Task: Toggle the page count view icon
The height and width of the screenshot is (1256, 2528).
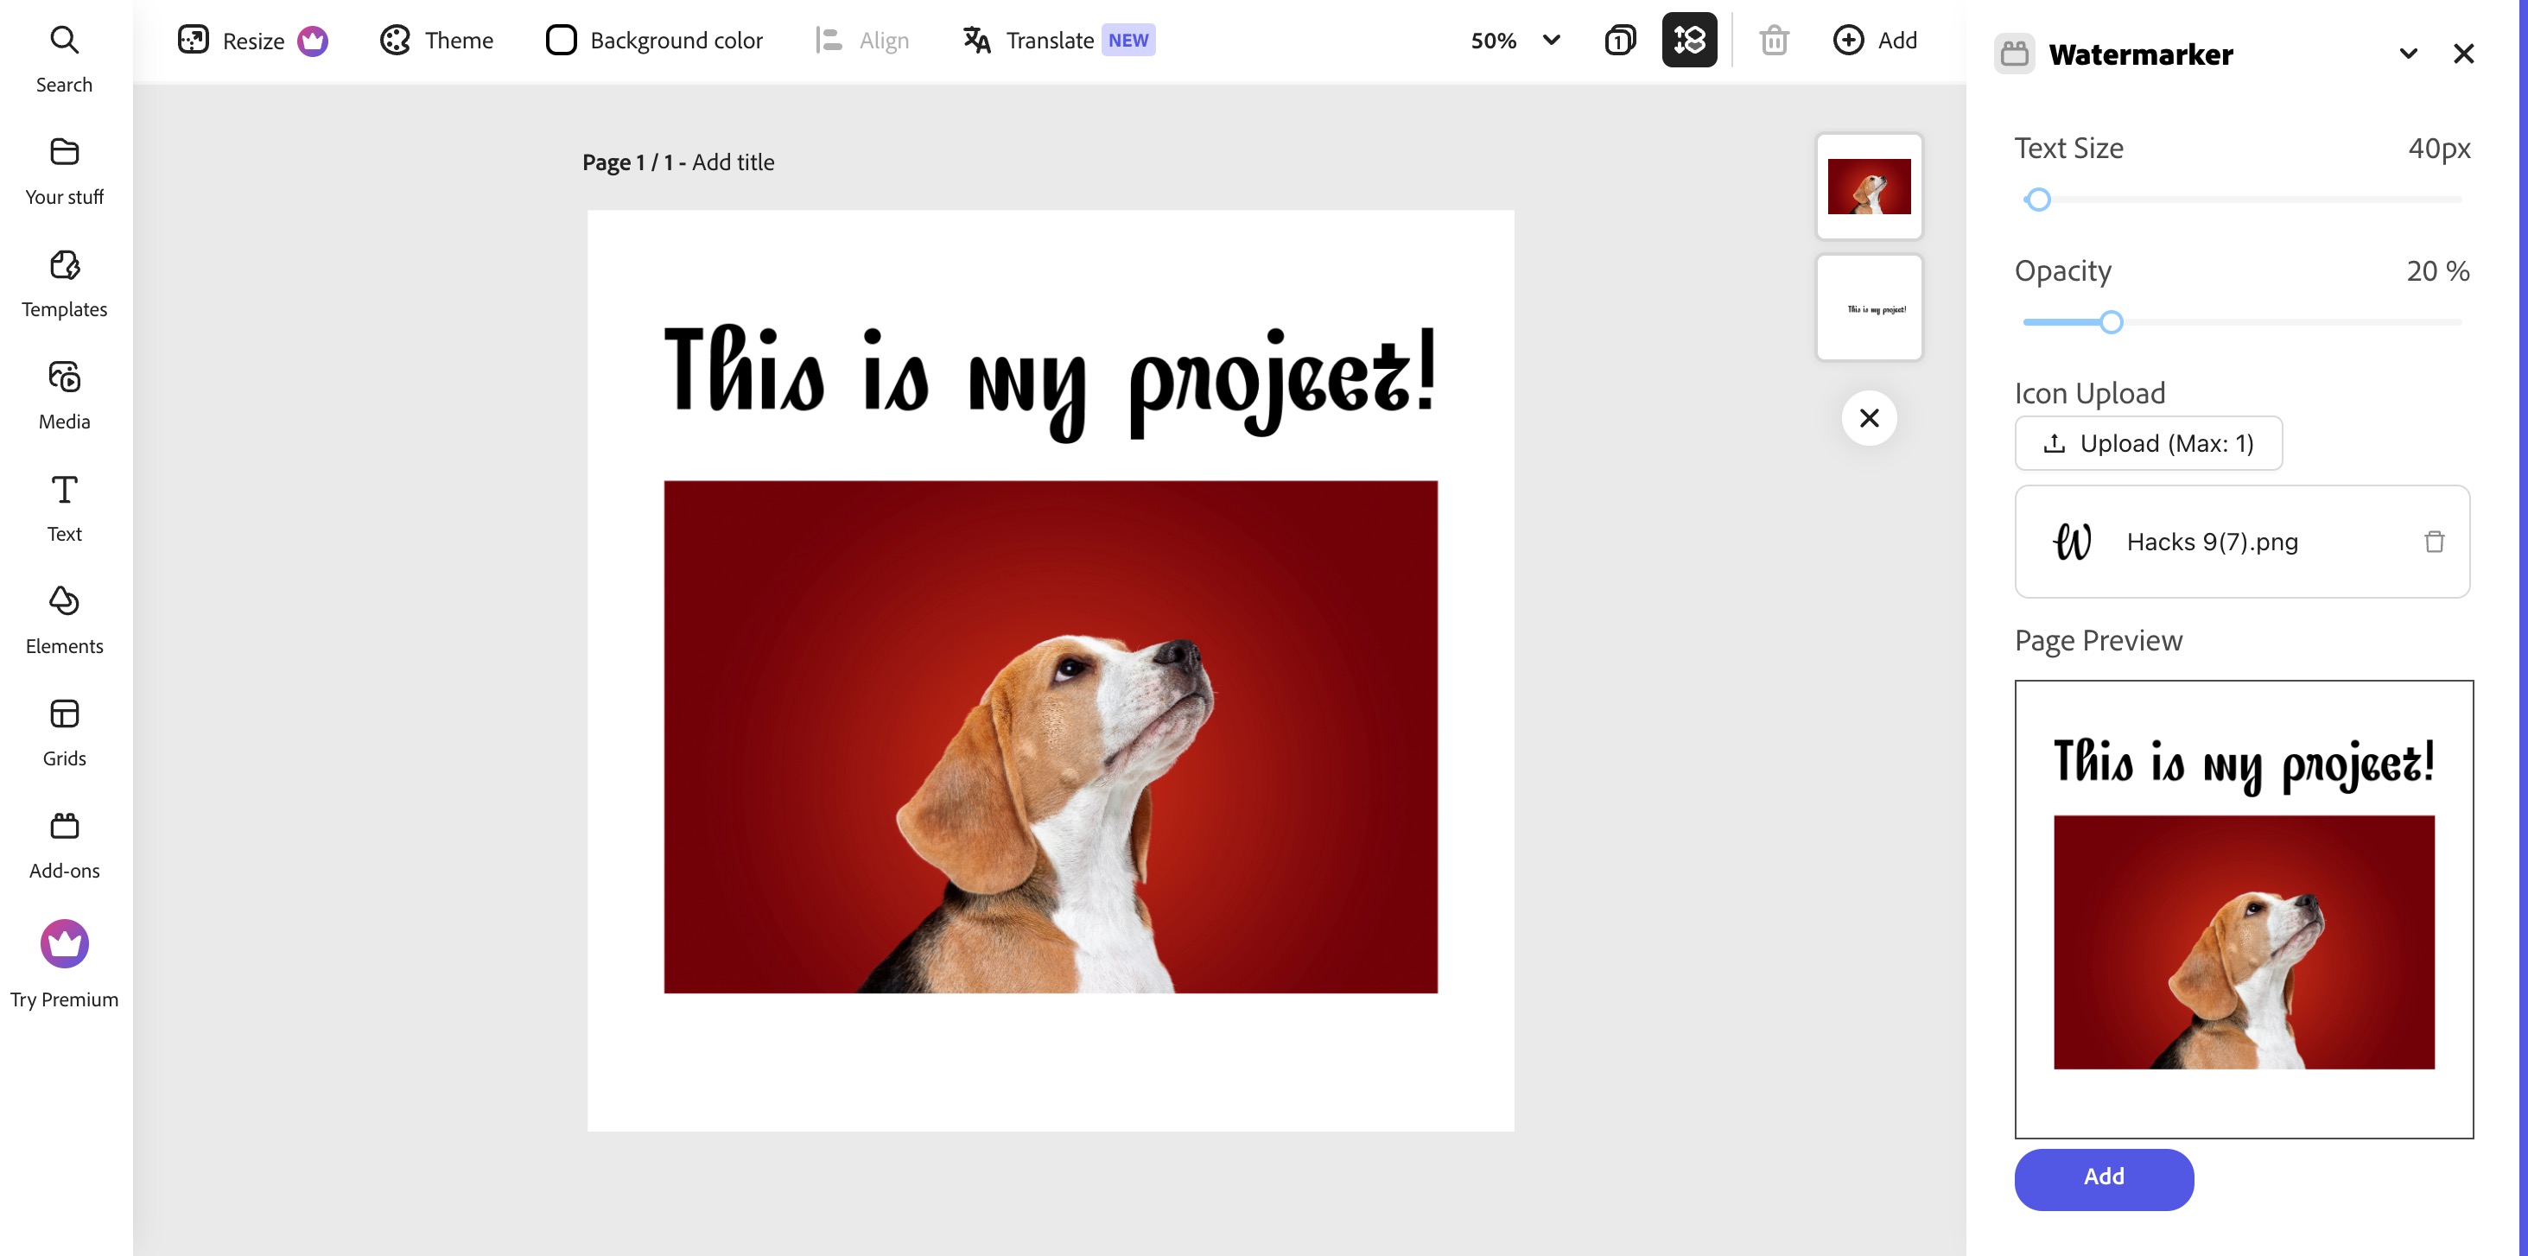Action: (1619, 41)
